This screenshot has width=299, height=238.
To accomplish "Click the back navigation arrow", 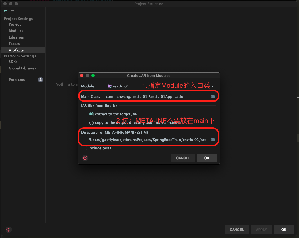I will [5, 11].
